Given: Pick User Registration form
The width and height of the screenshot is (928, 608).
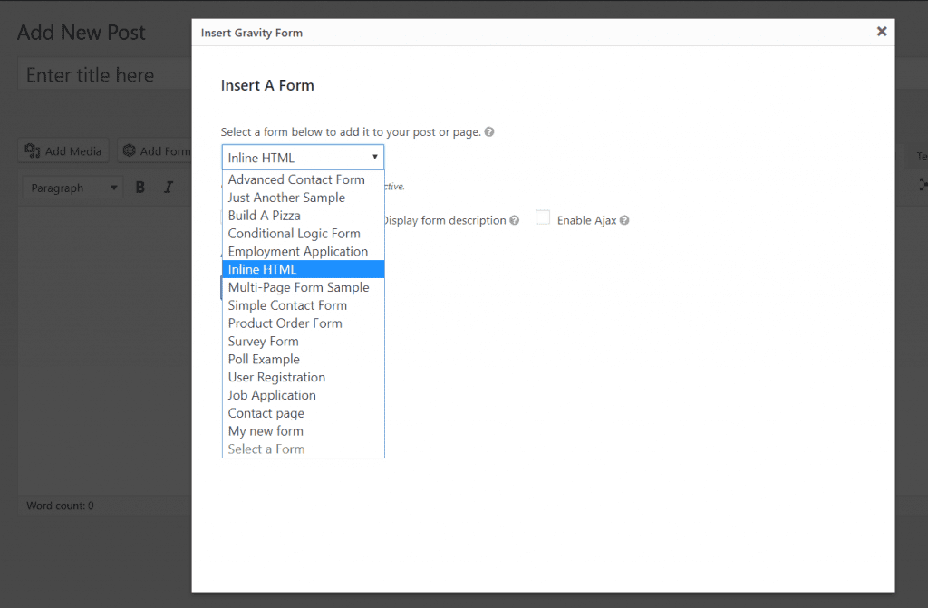Looking at the screenshot, I should (x=303, y=377).
